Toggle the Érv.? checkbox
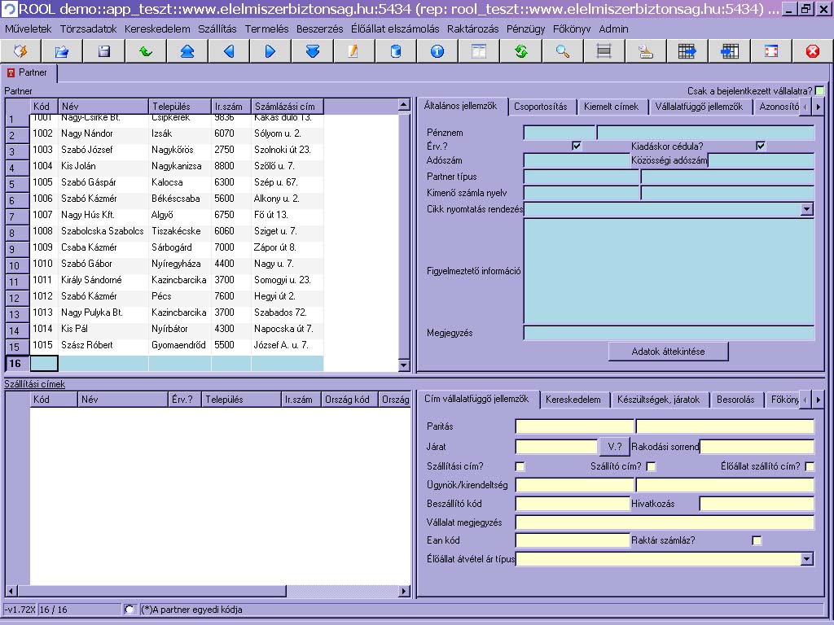Viewport: 834px width, 625px height. pos(576,146)
